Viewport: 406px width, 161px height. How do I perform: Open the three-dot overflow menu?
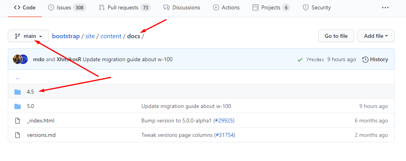pyautogui.click(x=385, y=8)
